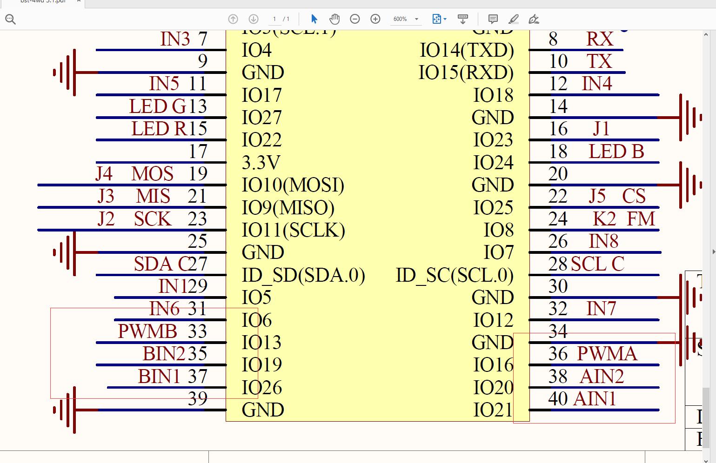Click the J5 connector label
Image resolution: width=716 pixels, height=463 pixels.
[x=597, y=196]
